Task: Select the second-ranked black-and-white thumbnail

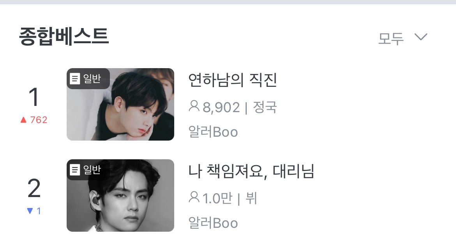Action: [120, 195]
